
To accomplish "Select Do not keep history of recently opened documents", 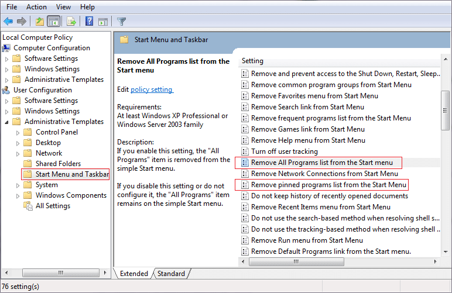I will click(x=330, y=196).
